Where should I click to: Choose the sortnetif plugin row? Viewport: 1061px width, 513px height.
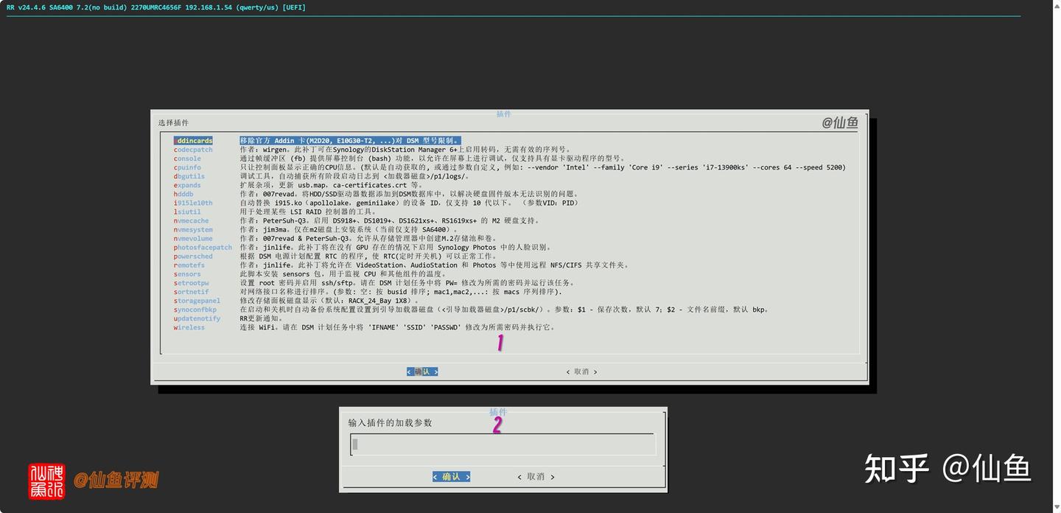point(368,292)
